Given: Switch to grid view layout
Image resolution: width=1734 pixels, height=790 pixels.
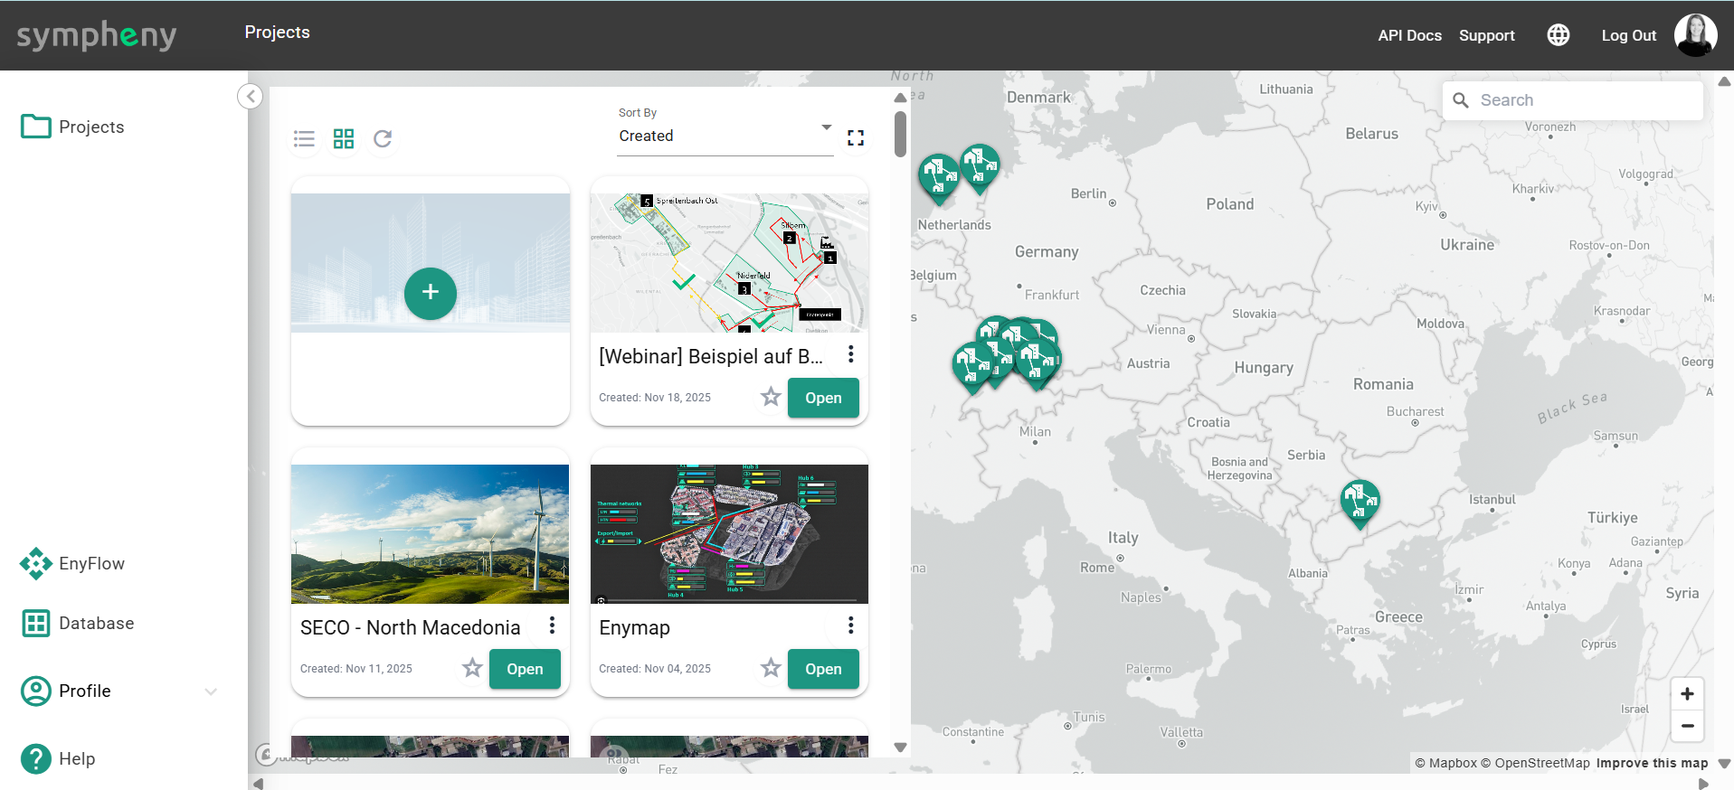Looking at the screenshot, I should (344, 139).
